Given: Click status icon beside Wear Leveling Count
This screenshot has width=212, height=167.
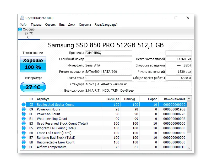Looking at the screenshot, I should 24,119.
